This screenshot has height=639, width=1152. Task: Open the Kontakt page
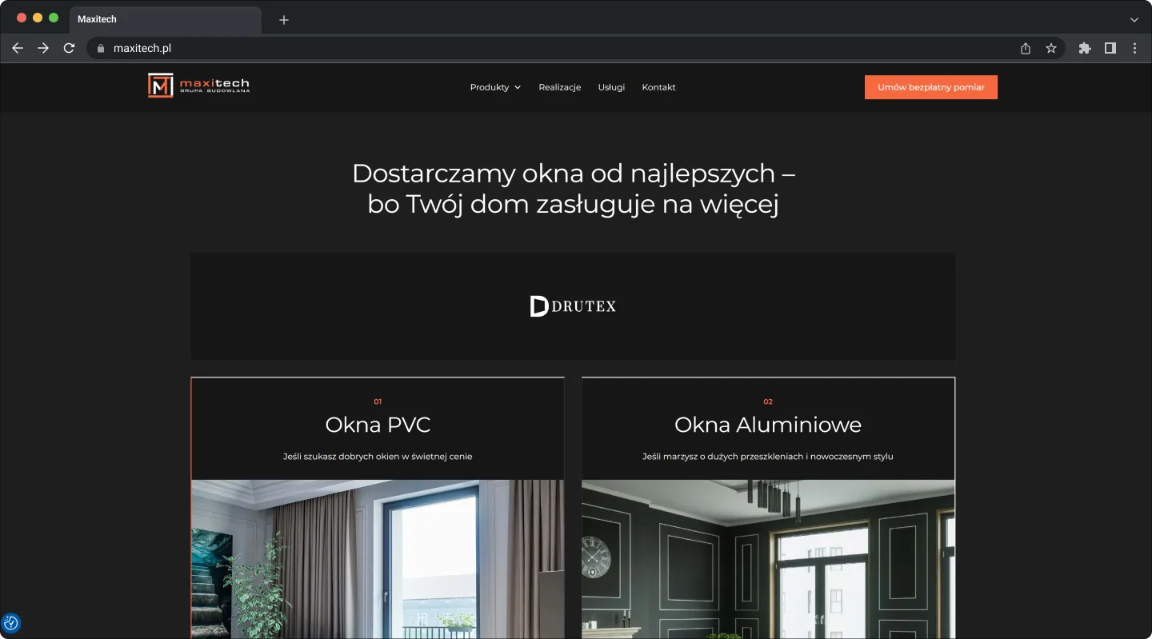point(658,87)
